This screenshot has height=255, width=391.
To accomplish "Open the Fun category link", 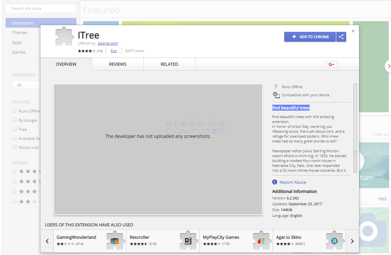I will pos(114,51).
